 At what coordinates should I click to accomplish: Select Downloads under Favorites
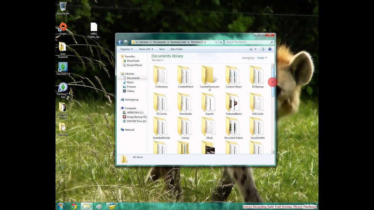tap(133, 61)
